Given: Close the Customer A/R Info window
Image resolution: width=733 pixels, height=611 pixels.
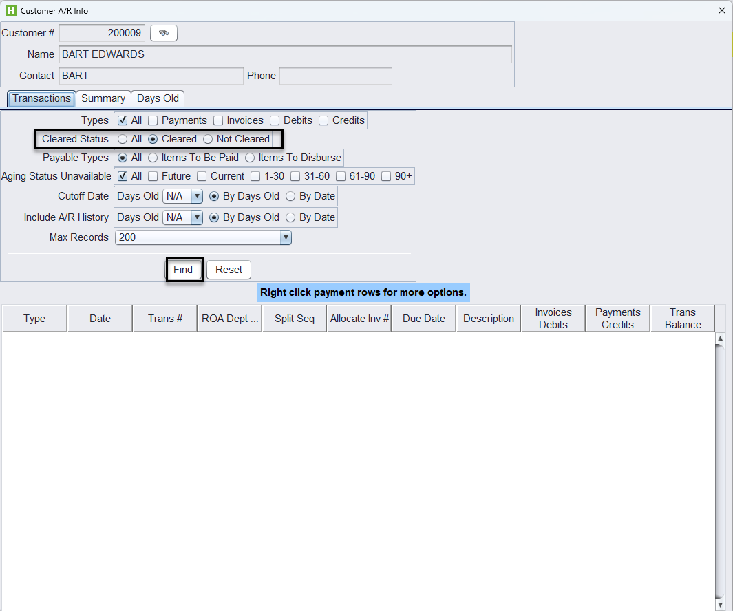Looking at the screenshot, I should coord(721,11).
